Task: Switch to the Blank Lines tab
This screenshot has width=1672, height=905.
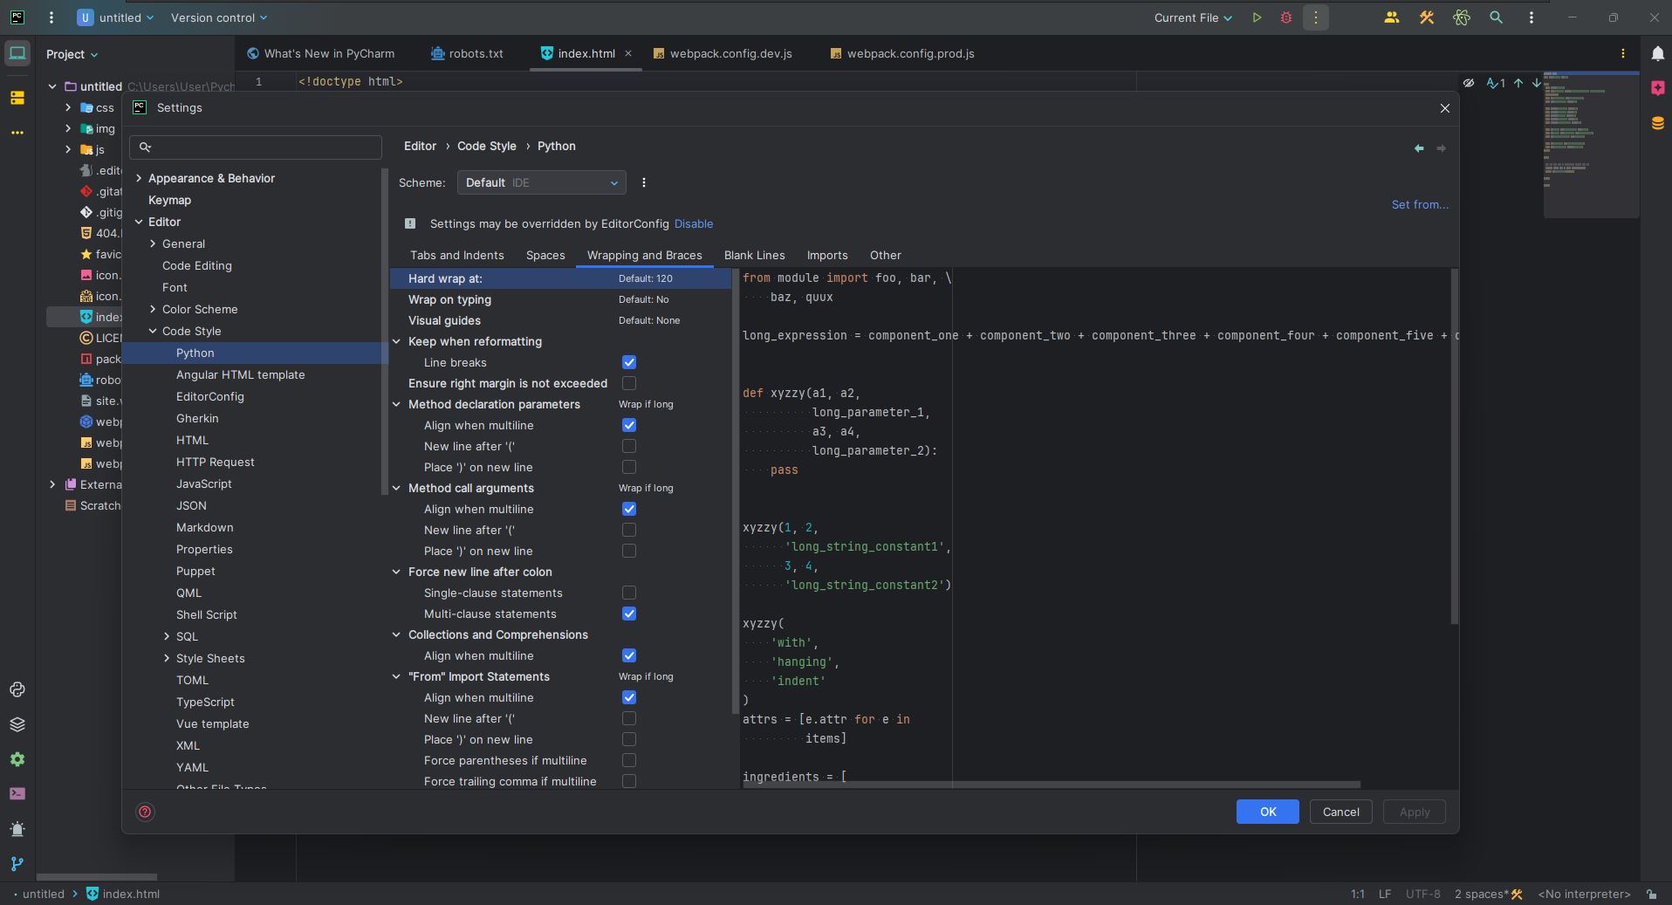Action: pyautogui.click(x=754, y=255)
